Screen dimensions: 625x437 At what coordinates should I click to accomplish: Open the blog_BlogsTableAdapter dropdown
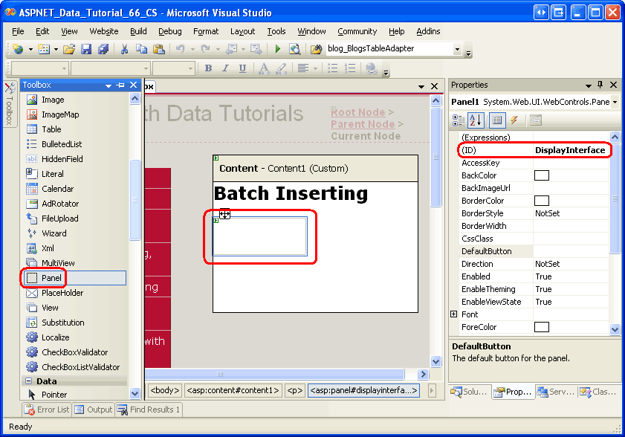click(456, 49)
